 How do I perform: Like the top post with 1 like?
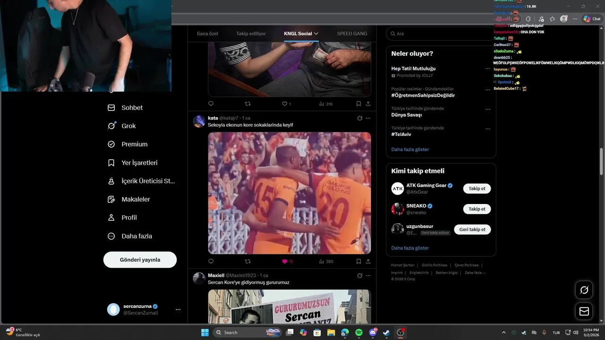click(x=286, y=104)
